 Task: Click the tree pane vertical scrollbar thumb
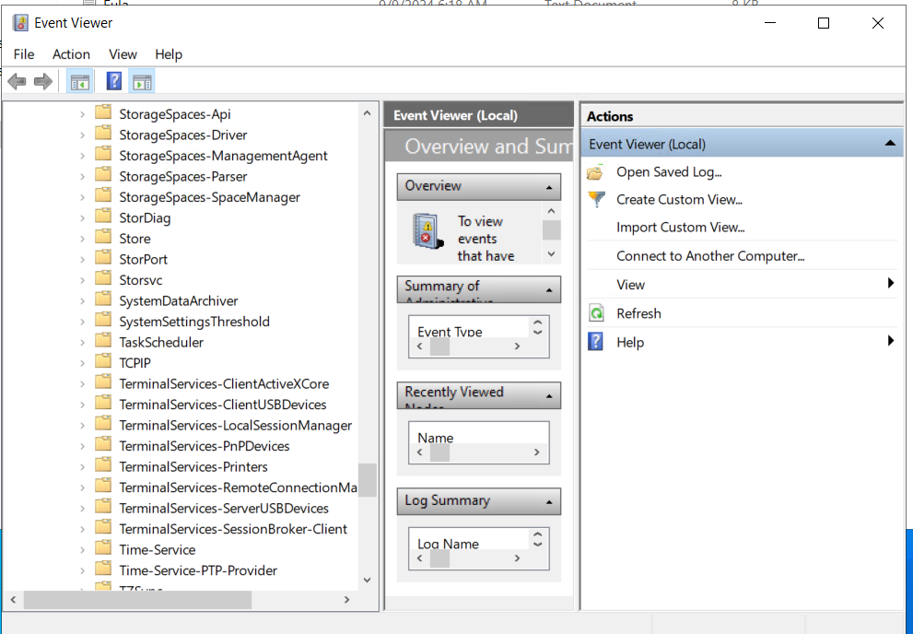(367, 480)
